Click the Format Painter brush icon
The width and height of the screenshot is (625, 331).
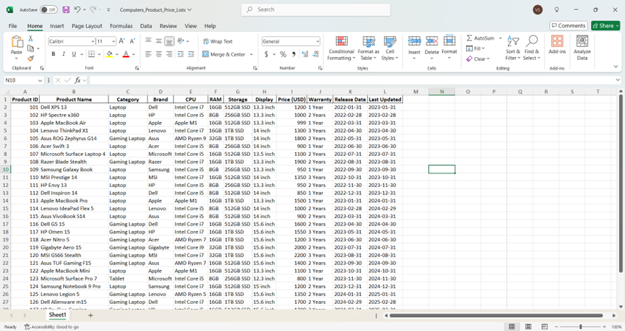coord(32,58)
